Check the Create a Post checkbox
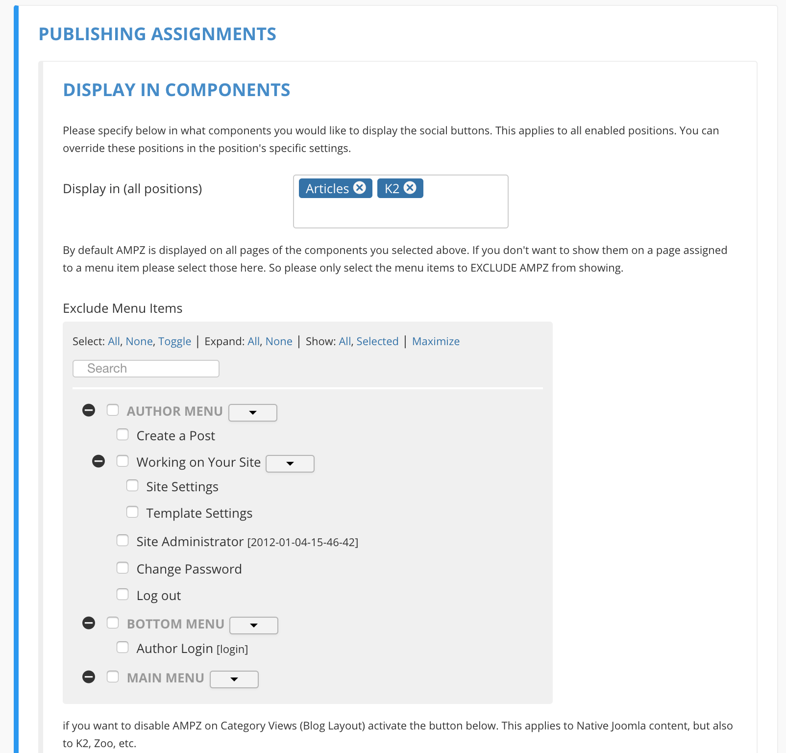This screenshot has height=753, width=786. pyautogui.click(x=123, y=435)
